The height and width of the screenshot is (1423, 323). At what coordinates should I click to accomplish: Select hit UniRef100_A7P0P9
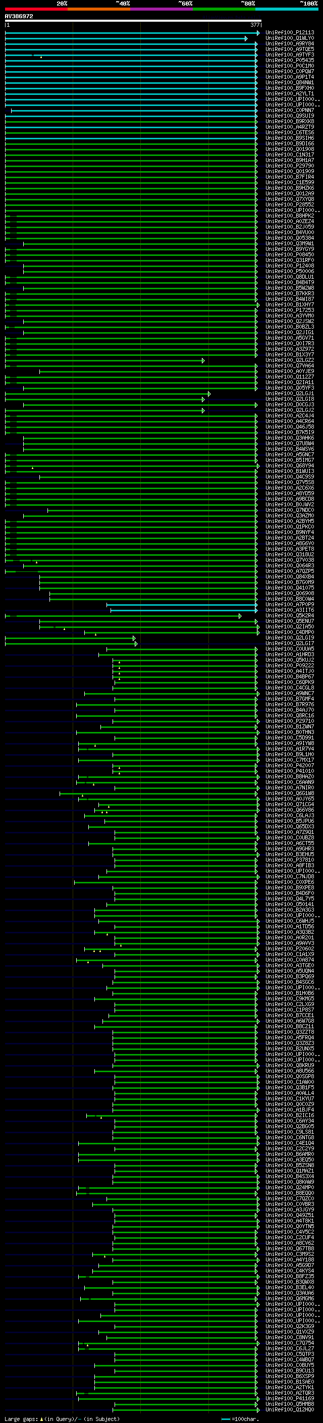point(290,605)
